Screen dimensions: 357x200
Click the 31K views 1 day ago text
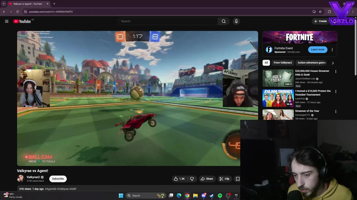[x=31, y=189]
